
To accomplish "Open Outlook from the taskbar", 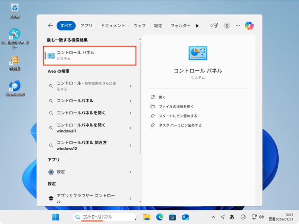I will 185,217.
